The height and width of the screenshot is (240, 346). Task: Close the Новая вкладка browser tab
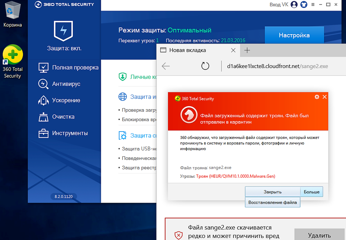(x=233, y=50)
